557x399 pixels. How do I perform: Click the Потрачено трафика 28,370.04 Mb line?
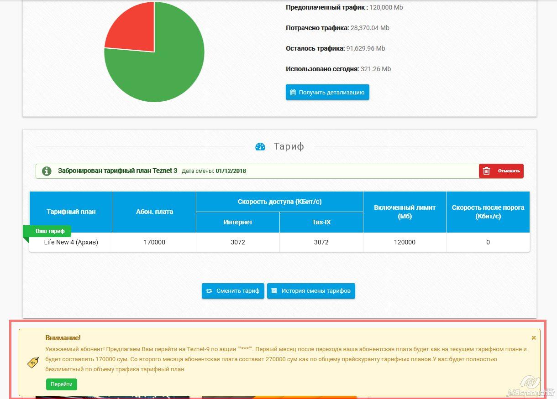point(337,28)
